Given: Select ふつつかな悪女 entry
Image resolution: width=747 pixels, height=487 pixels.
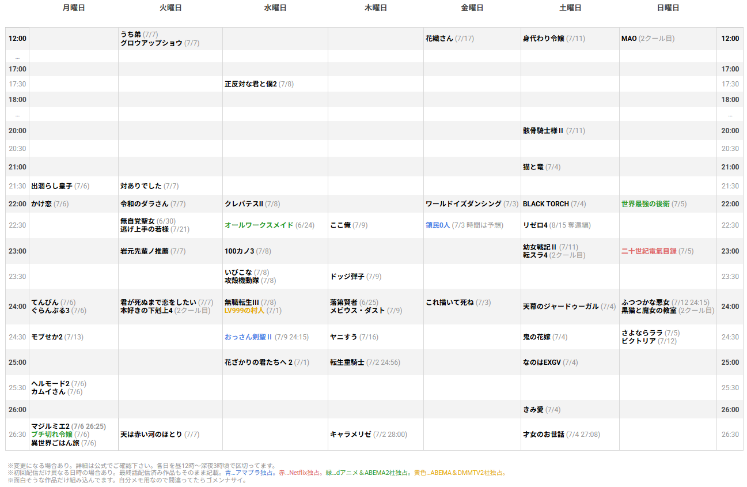Looking at the screenshot, I should pos(666,303).
